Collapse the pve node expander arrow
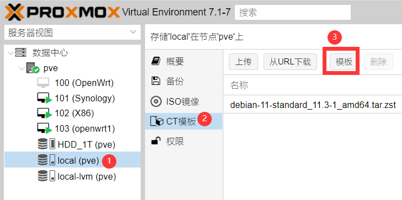The image size is (402, 200). 22,68
